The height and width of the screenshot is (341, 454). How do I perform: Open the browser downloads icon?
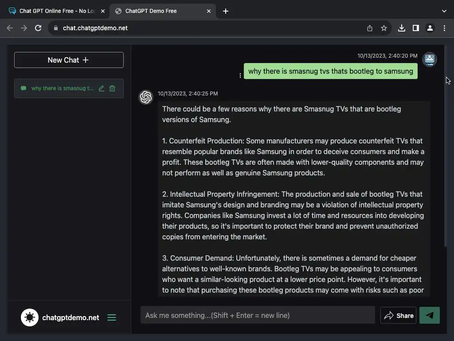[x=401, y=28]
